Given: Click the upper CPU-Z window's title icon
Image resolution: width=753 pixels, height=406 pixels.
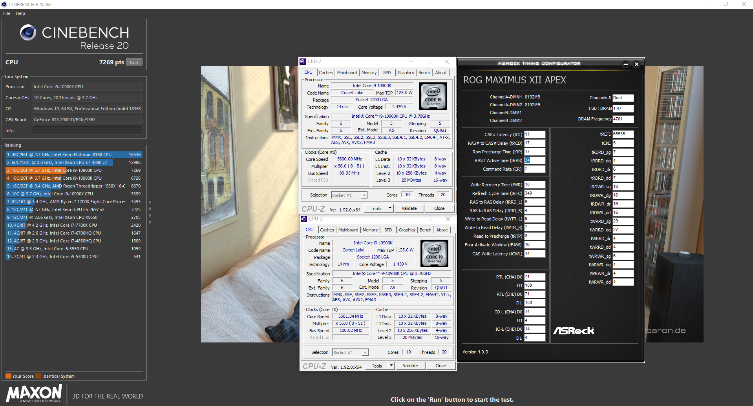Looking at the screenshot, I should (303, 62).
